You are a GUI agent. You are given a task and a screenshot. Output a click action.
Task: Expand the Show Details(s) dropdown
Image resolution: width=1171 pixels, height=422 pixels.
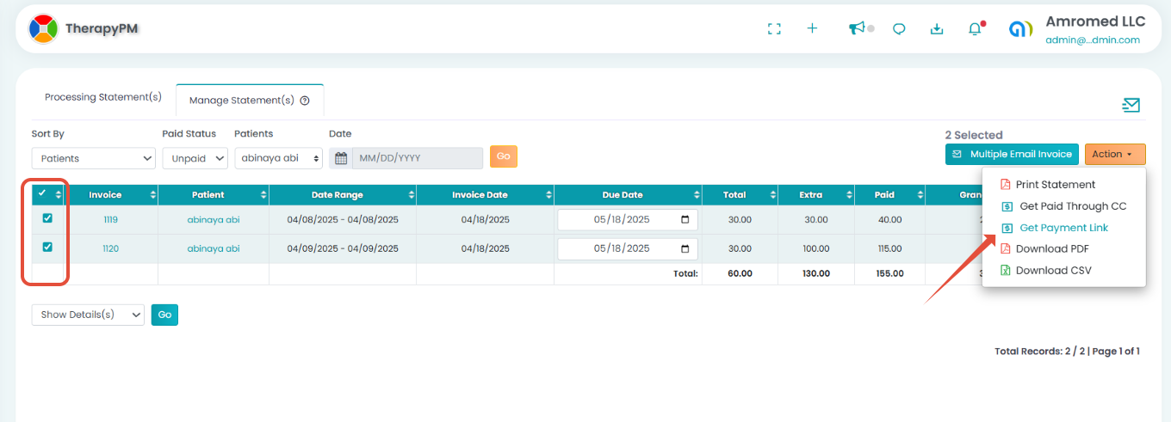[x=87, y=315]
